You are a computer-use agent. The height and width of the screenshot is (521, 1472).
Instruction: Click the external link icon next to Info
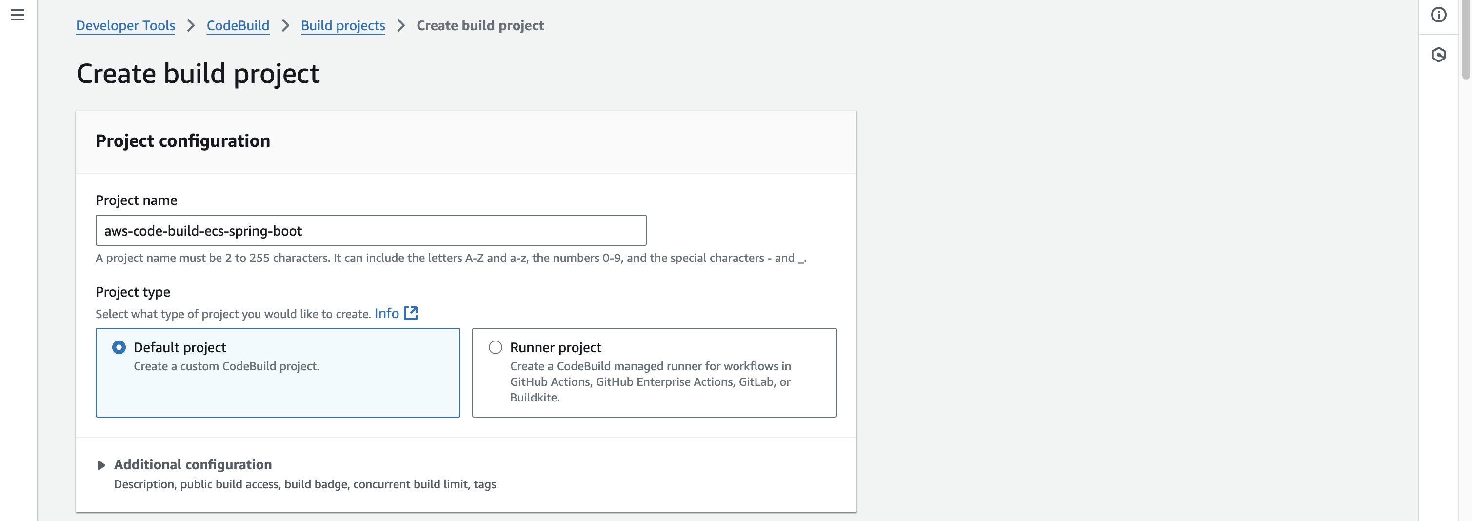click(411, 313)
